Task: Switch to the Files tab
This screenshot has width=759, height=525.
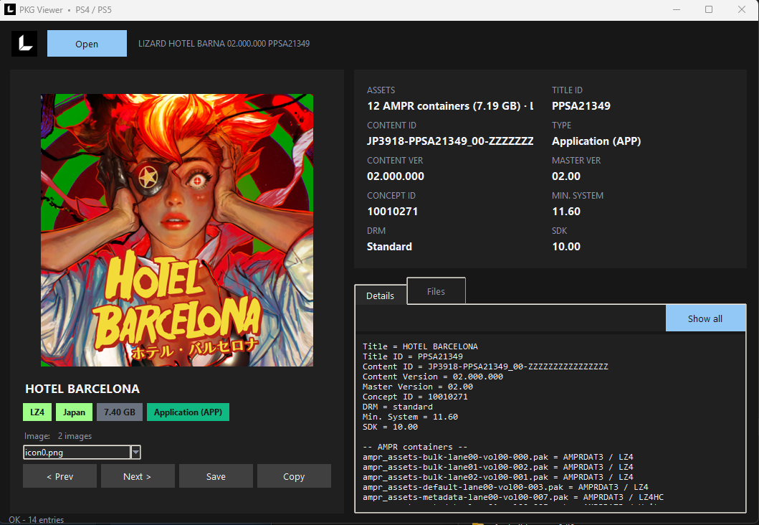Action: pos(436,291)
